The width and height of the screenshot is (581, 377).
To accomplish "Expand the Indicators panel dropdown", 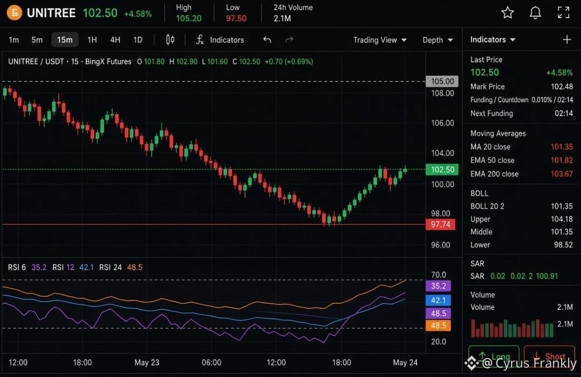I will pos(493,39).
